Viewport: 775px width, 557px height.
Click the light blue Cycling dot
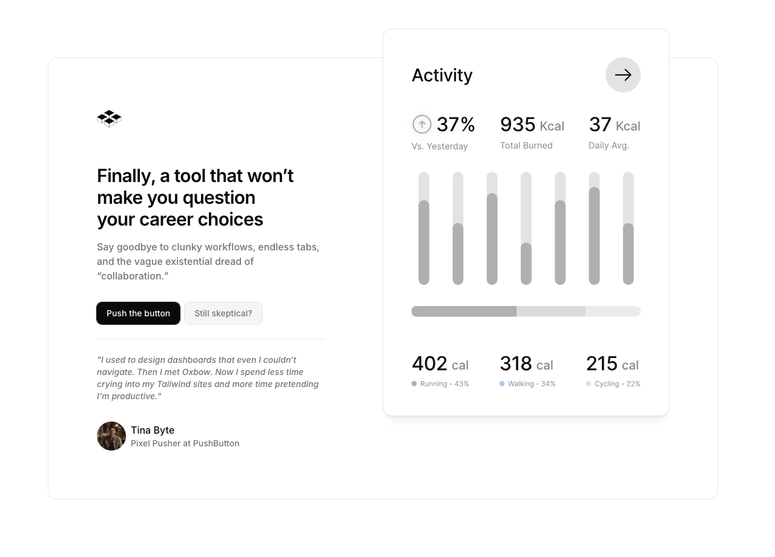pos(589,383)
